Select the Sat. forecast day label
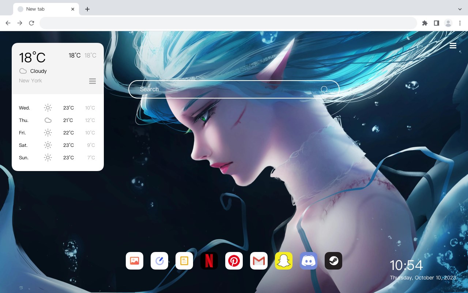468x293 pixels. (x=23, y=145)
